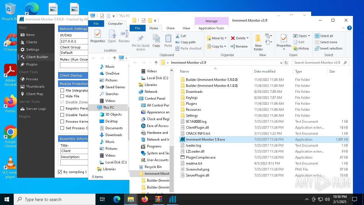364x205 pixels.
Task: Open News in Imminent Monitor sidebar
Action: tap(30, 35)
